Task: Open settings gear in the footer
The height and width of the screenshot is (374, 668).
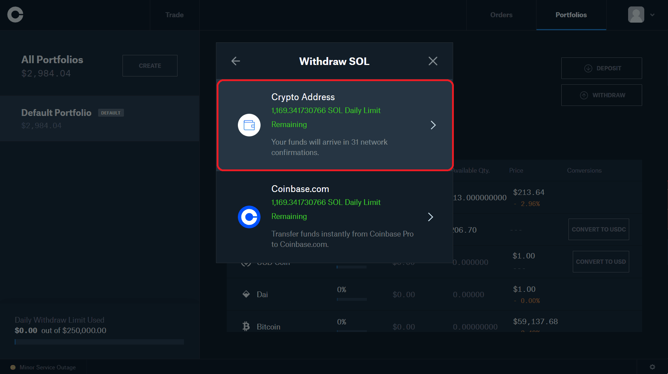Action: coord(652,367)
